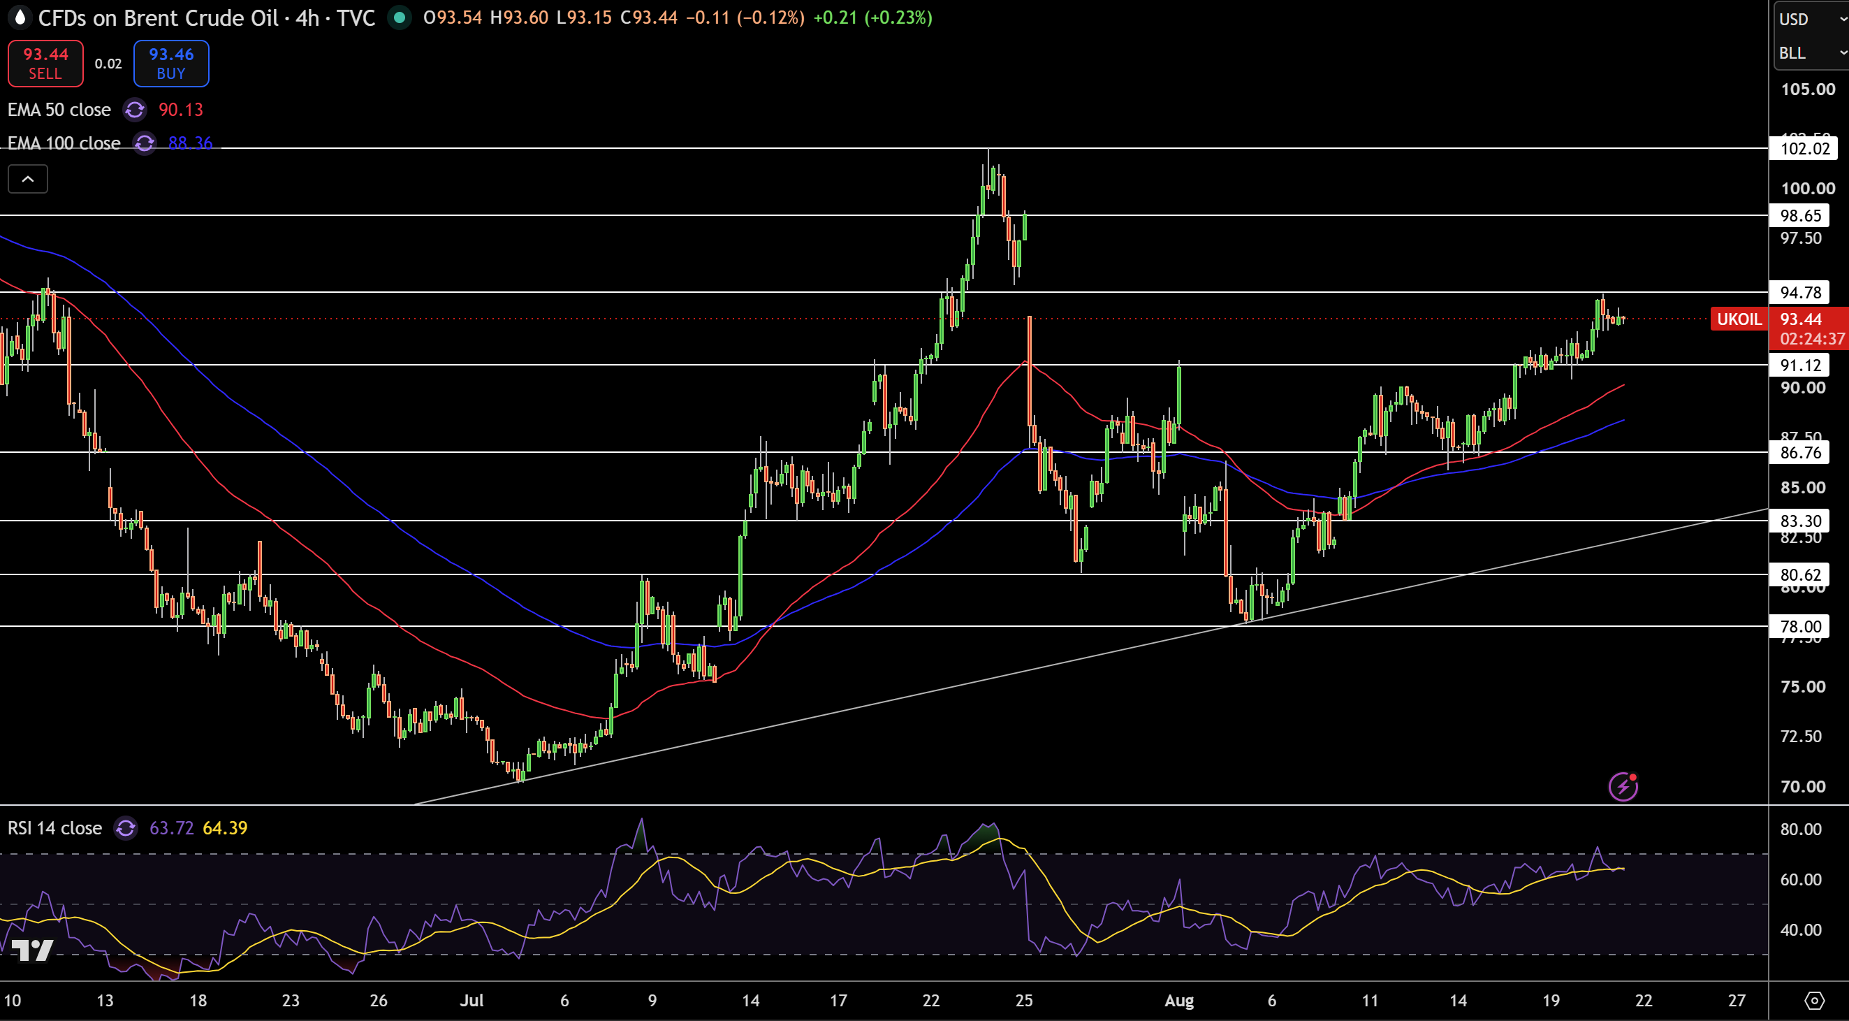The height and width of the screenshot is (1021, 1849).
Task: Click the EMA 100 close indicator label
Action: click(64, 143)
